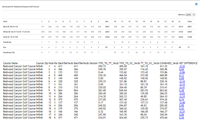Click the NET DIFFERENCE column header

(188, 63)
